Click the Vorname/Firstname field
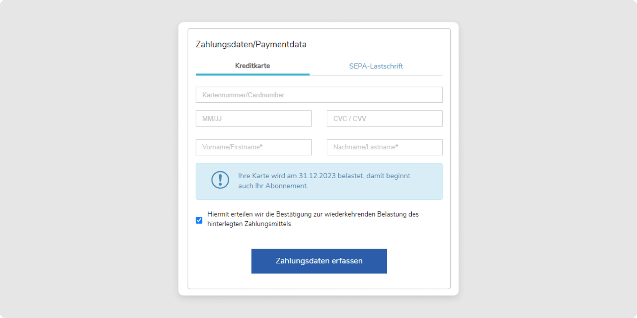637x318 pixels. coord(253,147)
